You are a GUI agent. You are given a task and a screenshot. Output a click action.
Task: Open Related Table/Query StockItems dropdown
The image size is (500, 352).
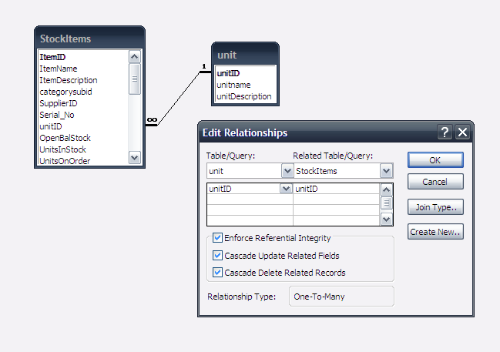click(x=386, y=171)
